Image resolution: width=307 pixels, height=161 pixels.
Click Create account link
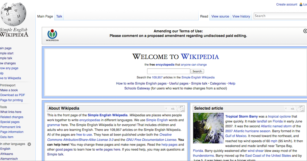coord(287,4)
